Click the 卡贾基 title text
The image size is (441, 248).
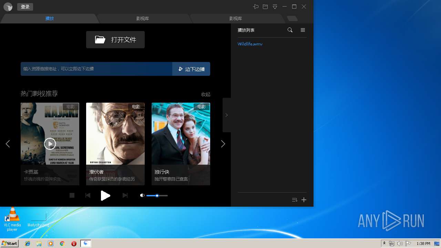click(31, 172)
